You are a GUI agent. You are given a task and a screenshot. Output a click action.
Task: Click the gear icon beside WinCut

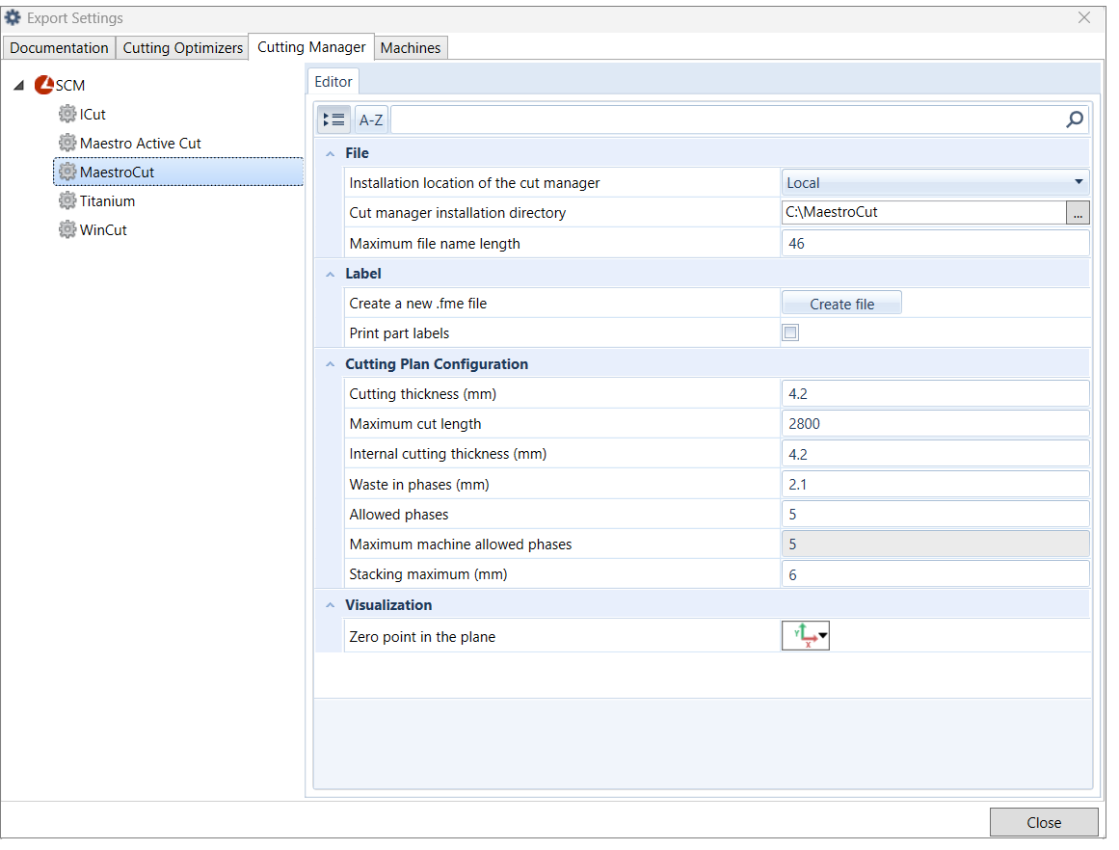point(67,229)
